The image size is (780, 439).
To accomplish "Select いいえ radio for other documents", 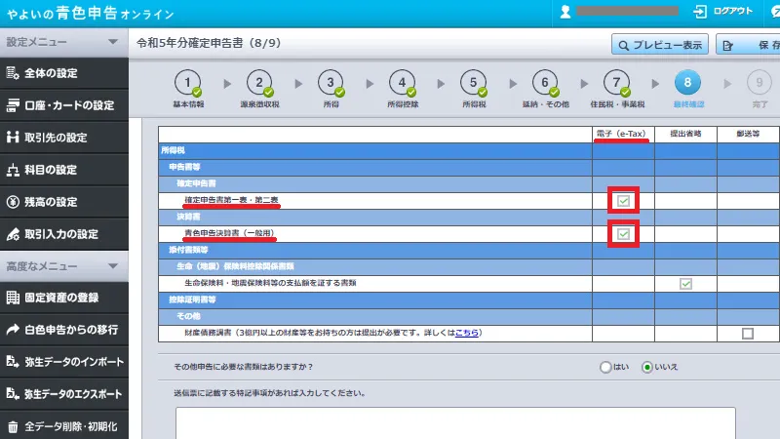I will click(647, 367).
